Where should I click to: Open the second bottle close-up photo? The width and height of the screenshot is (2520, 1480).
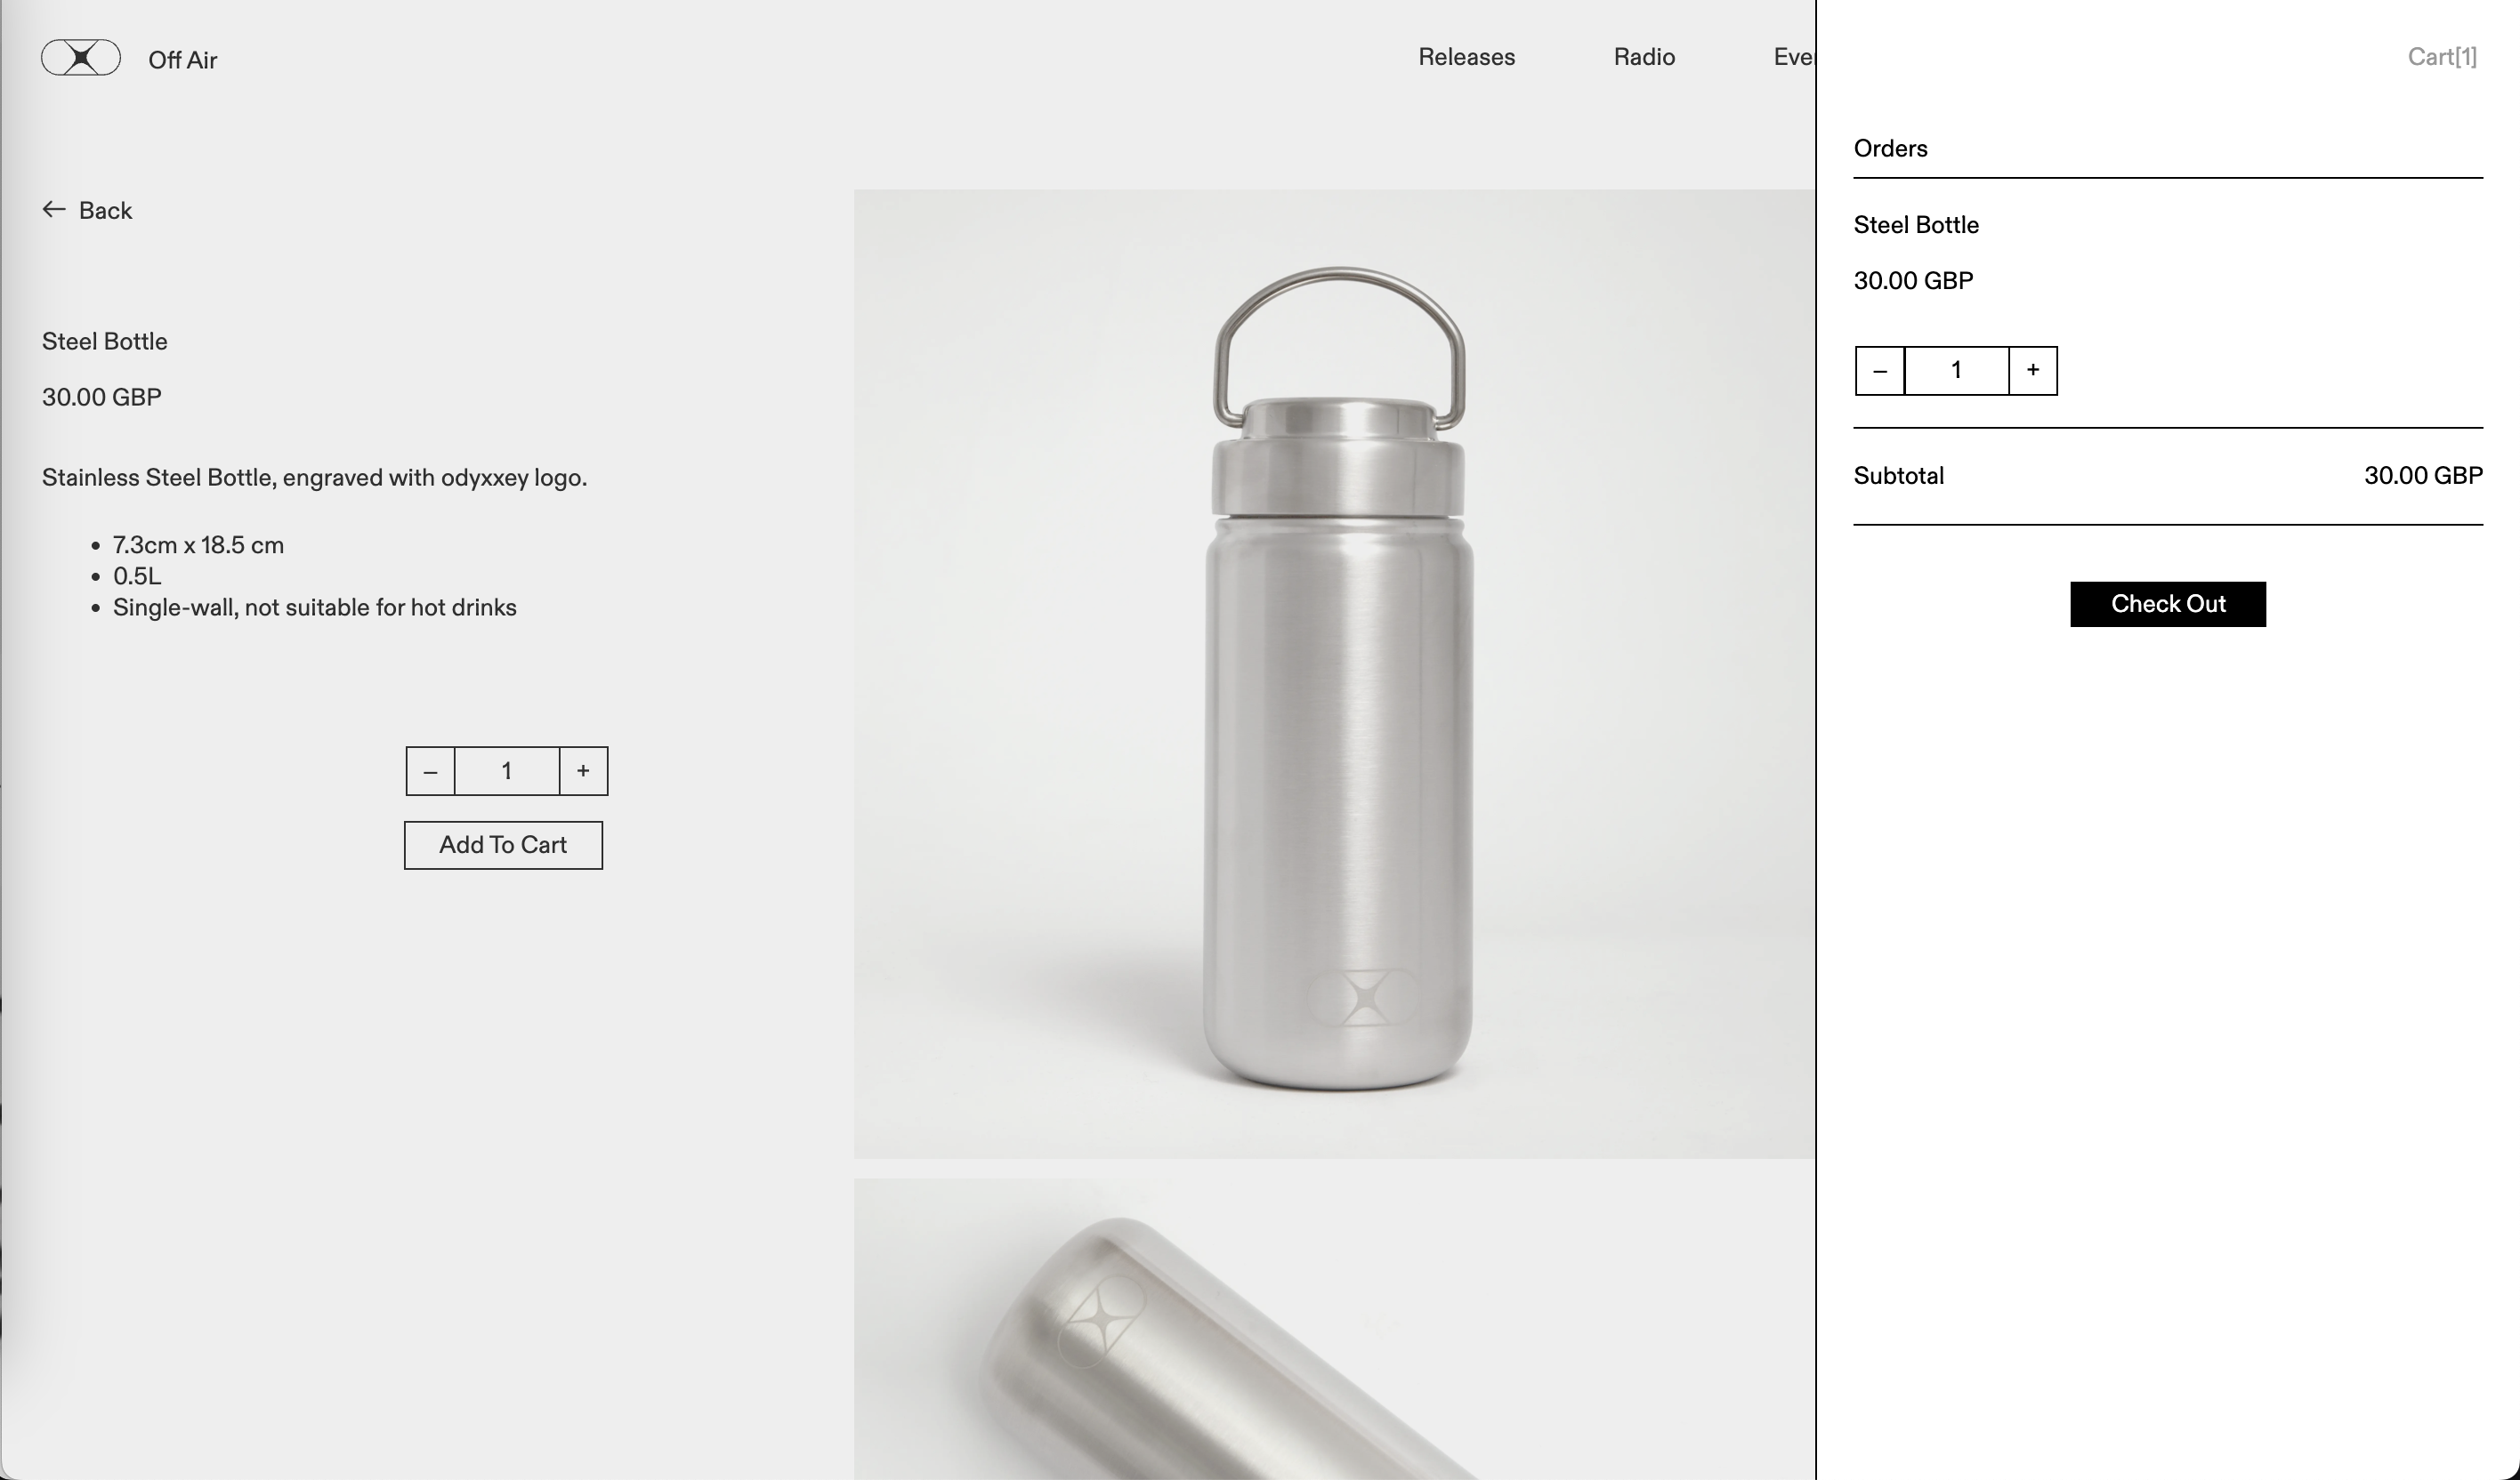1334,1329
